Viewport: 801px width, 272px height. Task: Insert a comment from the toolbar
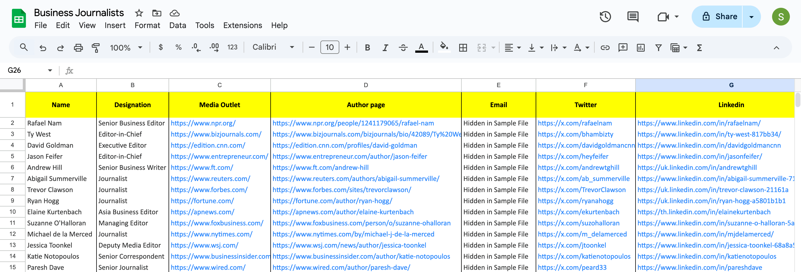click(x=623, y=47)
